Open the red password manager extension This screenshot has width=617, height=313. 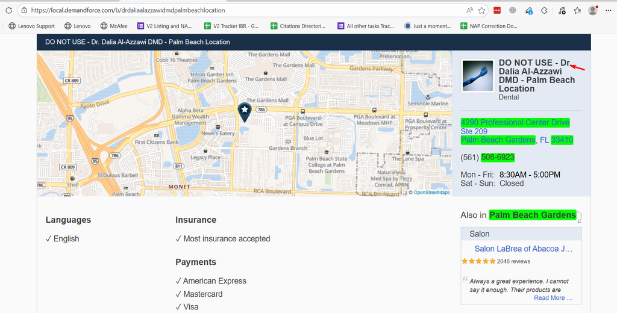tap(497, 11)
